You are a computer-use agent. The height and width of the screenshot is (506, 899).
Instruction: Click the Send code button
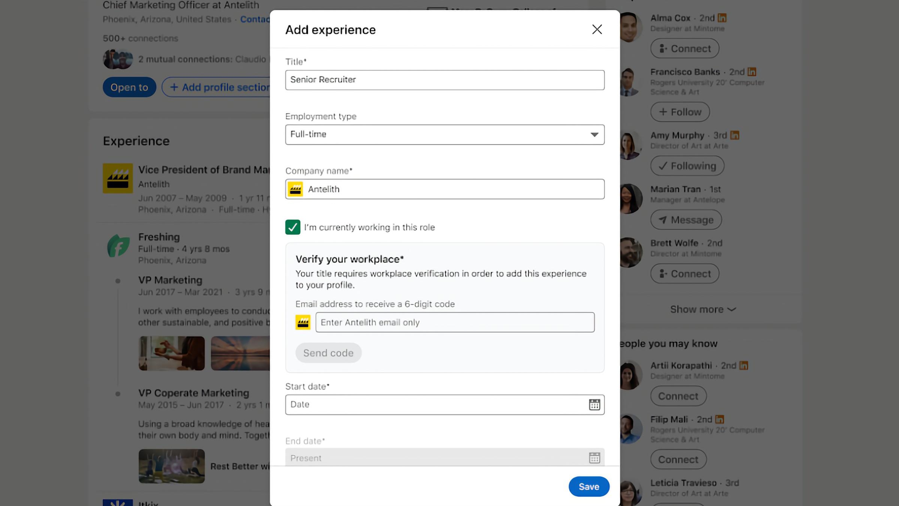coord(328,352)
